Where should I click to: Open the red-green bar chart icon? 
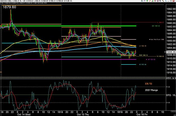(x=152, y=1)
